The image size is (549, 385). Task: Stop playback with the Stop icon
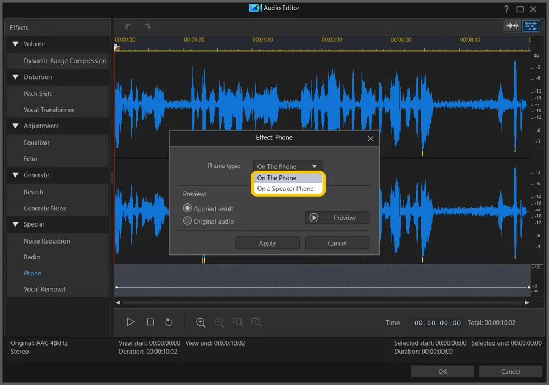[x=150, y=322]
